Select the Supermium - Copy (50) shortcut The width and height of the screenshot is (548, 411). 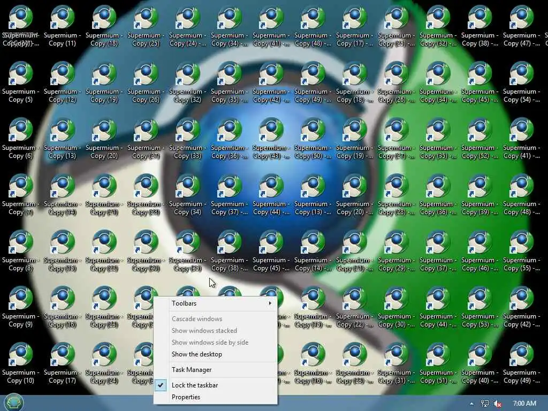(313, 139)
